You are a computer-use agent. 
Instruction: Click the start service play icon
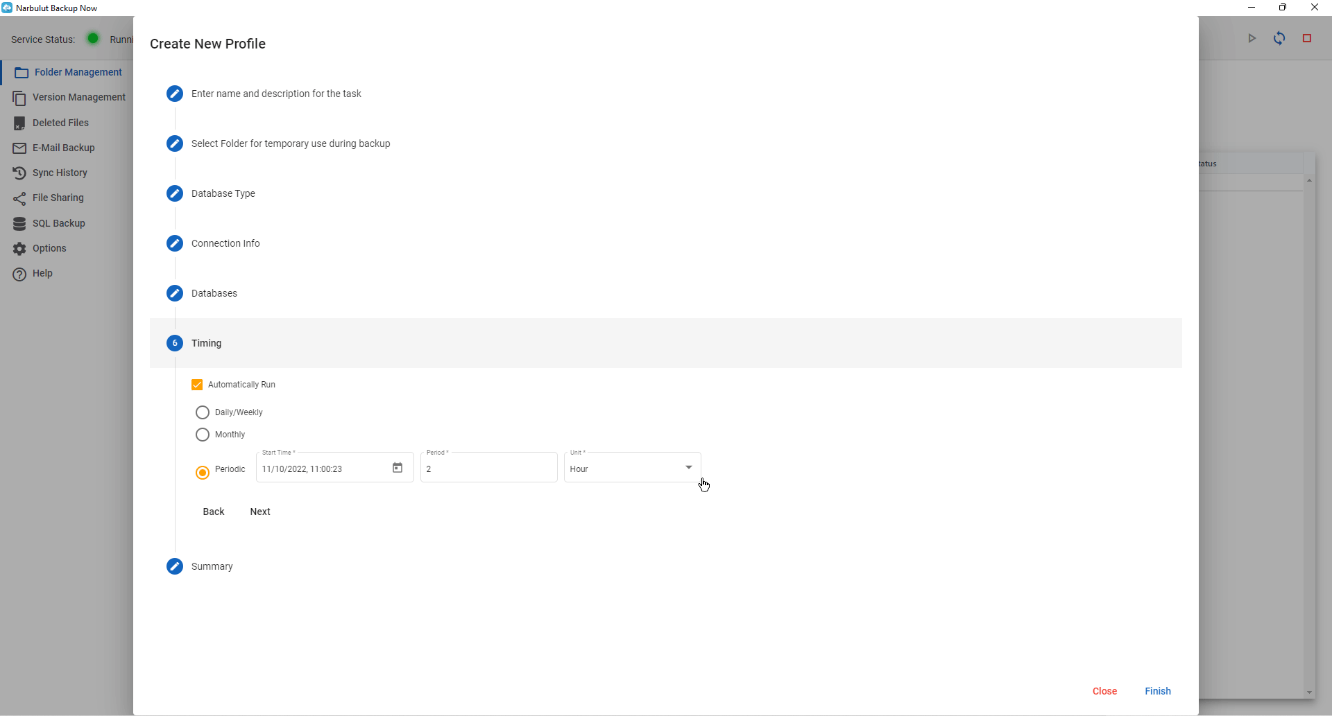pyautogui.click(x=1252, y=39)
